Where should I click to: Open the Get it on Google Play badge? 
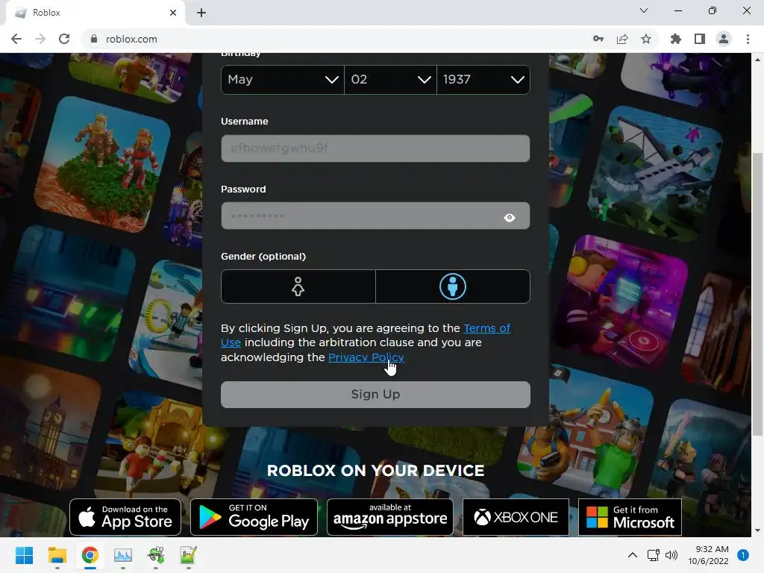pos(254,517)
